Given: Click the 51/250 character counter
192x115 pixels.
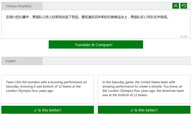Looking at the screenshot, I should pos(183,37).
